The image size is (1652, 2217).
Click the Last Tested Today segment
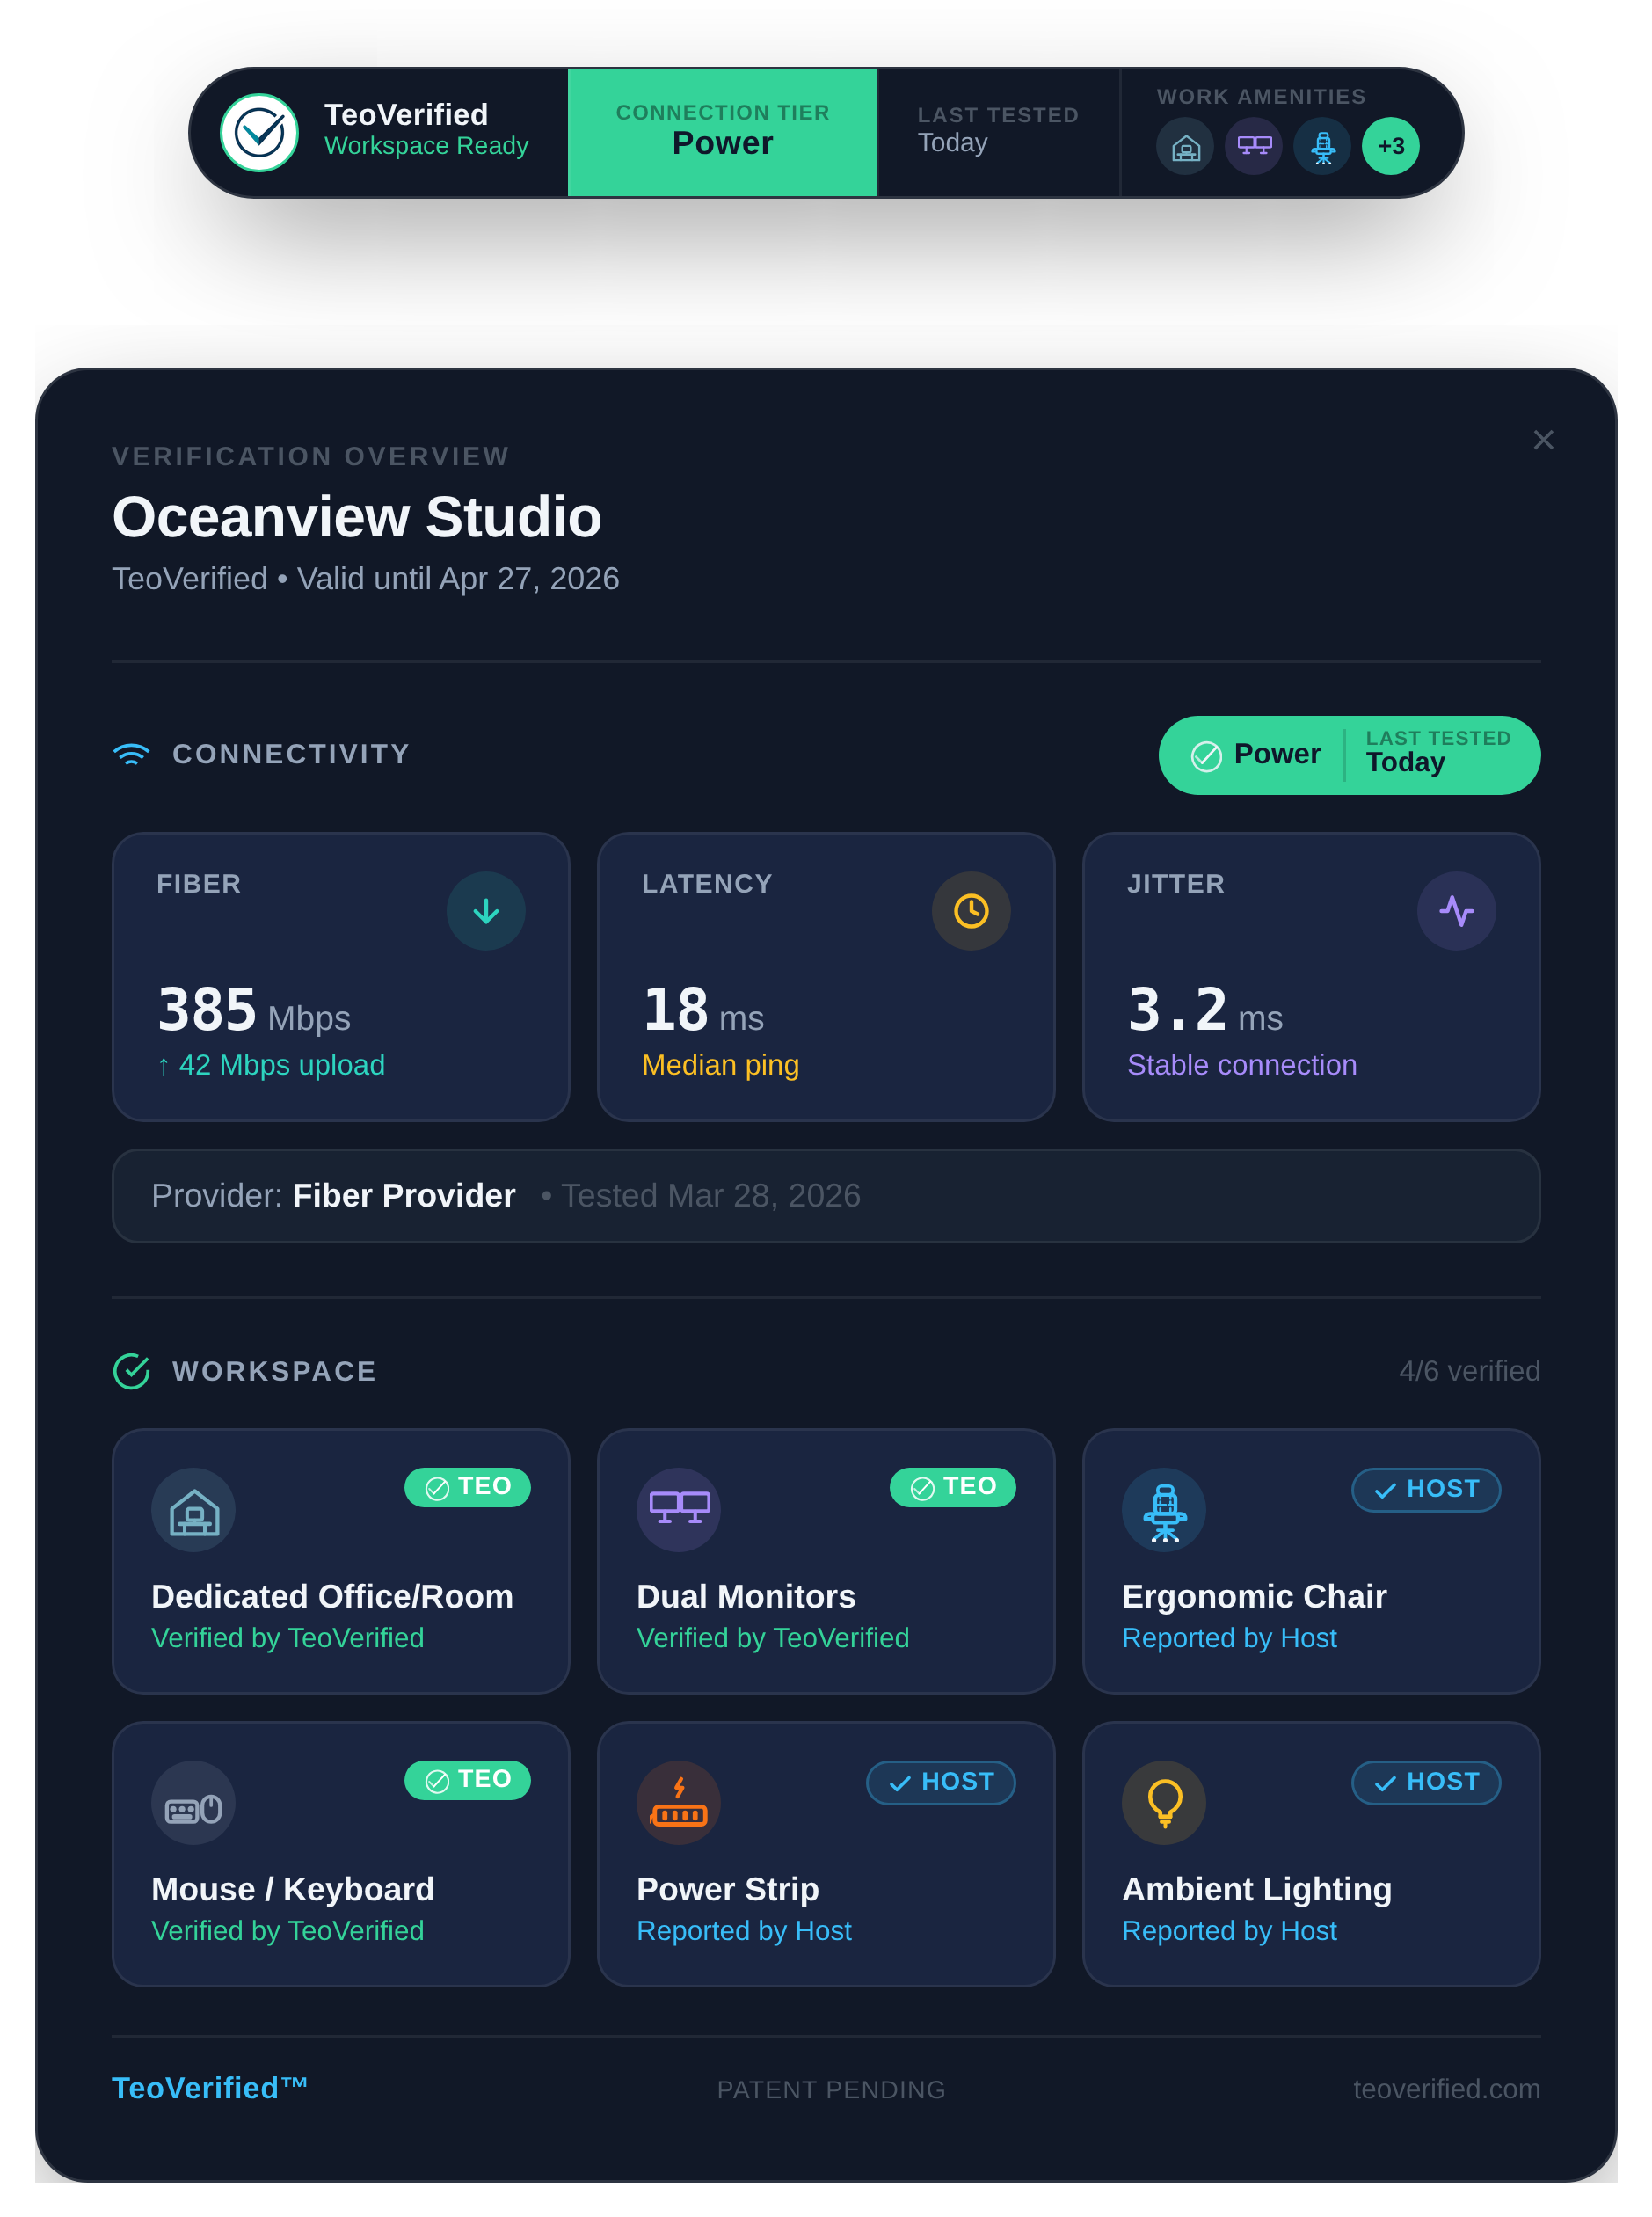[997, 132]
